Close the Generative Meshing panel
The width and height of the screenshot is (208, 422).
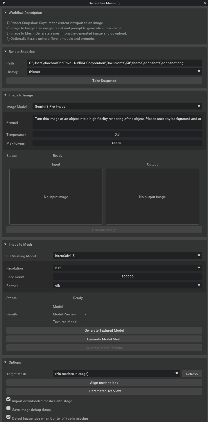(205, 3)
